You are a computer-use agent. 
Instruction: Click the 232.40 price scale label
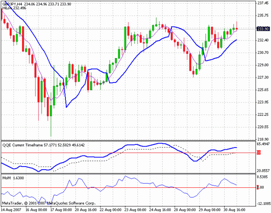click(x=263, y=40)
